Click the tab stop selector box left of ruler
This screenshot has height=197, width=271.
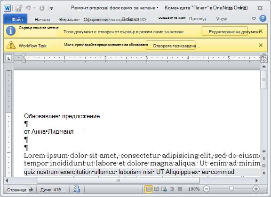pos(8,58)
